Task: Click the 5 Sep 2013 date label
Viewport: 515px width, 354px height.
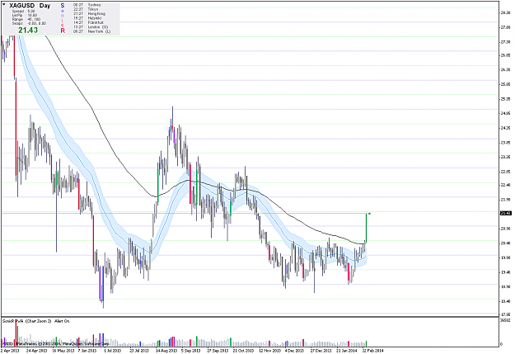Action: [x=191, y=351]
